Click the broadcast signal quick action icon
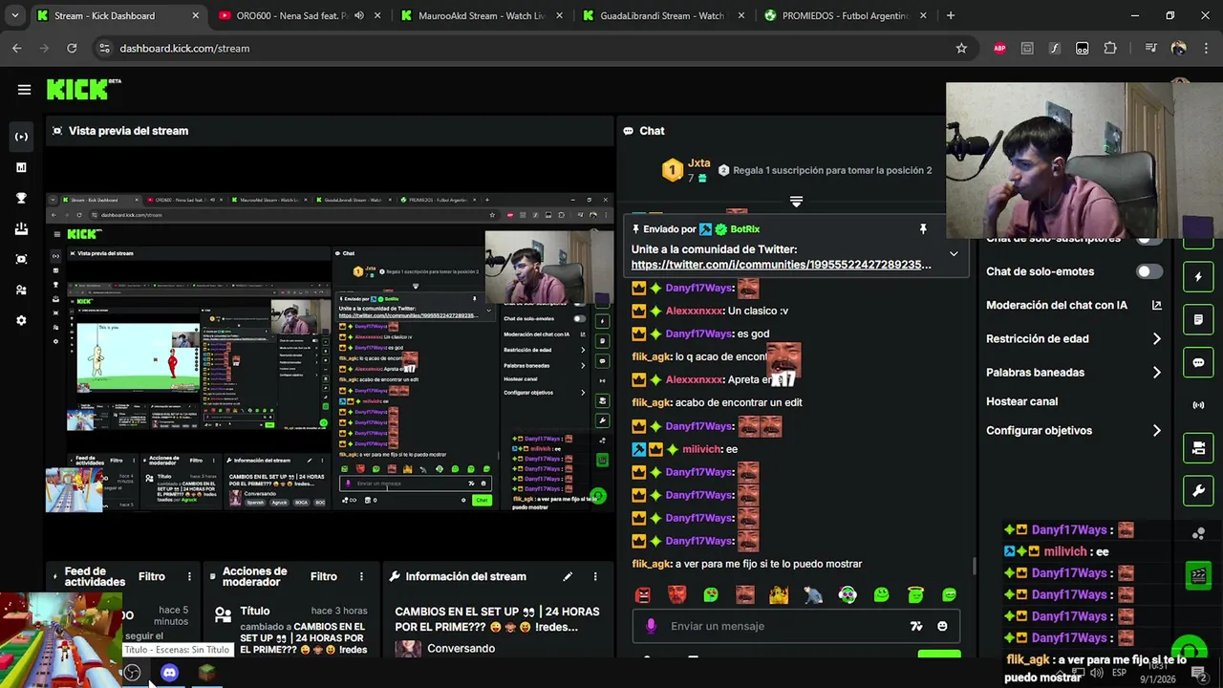This screenshot has height=688, width=1223. click(1198, 405)
